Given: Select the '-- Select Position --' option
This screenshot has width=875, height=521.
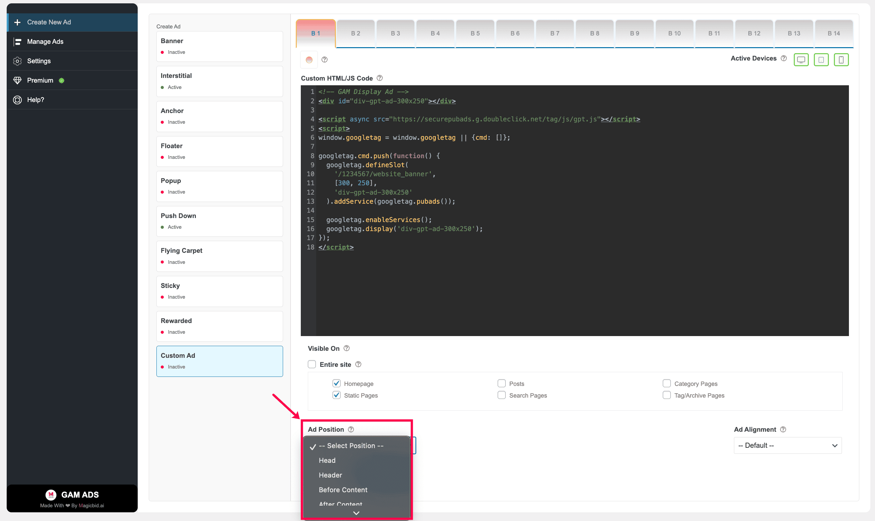Looking at the screenshot, I should click(357, 445).
